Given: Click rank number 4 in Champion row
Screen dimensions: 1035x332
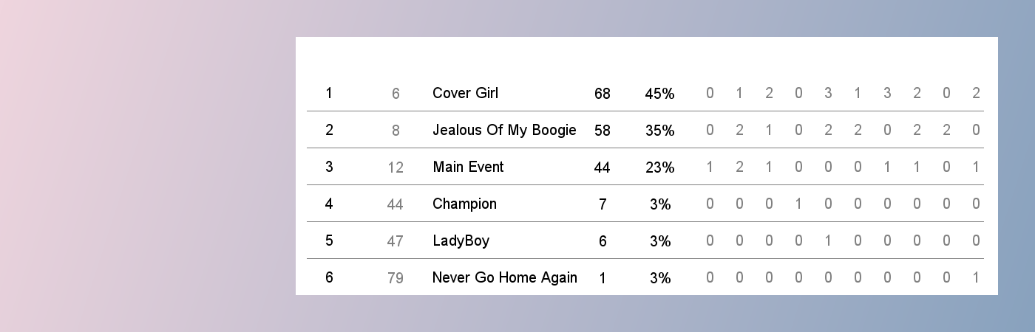Looking at the screenshot, I should click(x=329, y=204).
